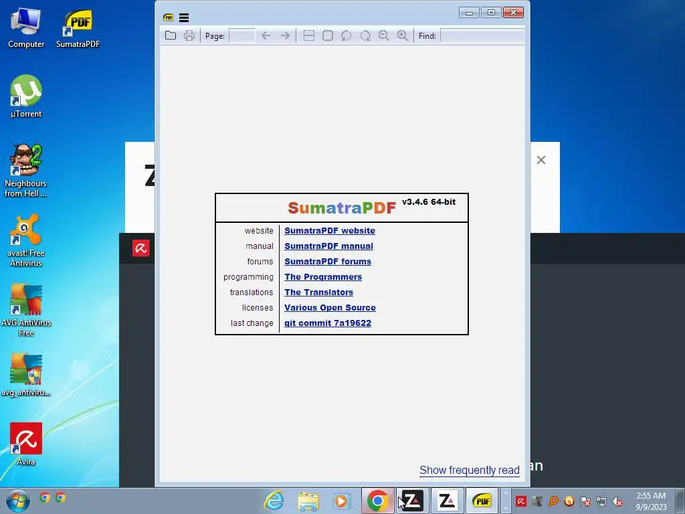Maximize the SumatraPDF window

coord(491,13)
